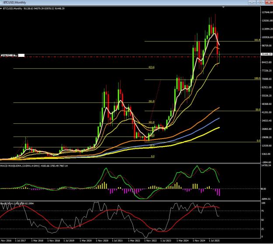Screen dimensions: 273x244
Task: Click time axis label 1 Jul 2025
Action: tap(214, 241)
